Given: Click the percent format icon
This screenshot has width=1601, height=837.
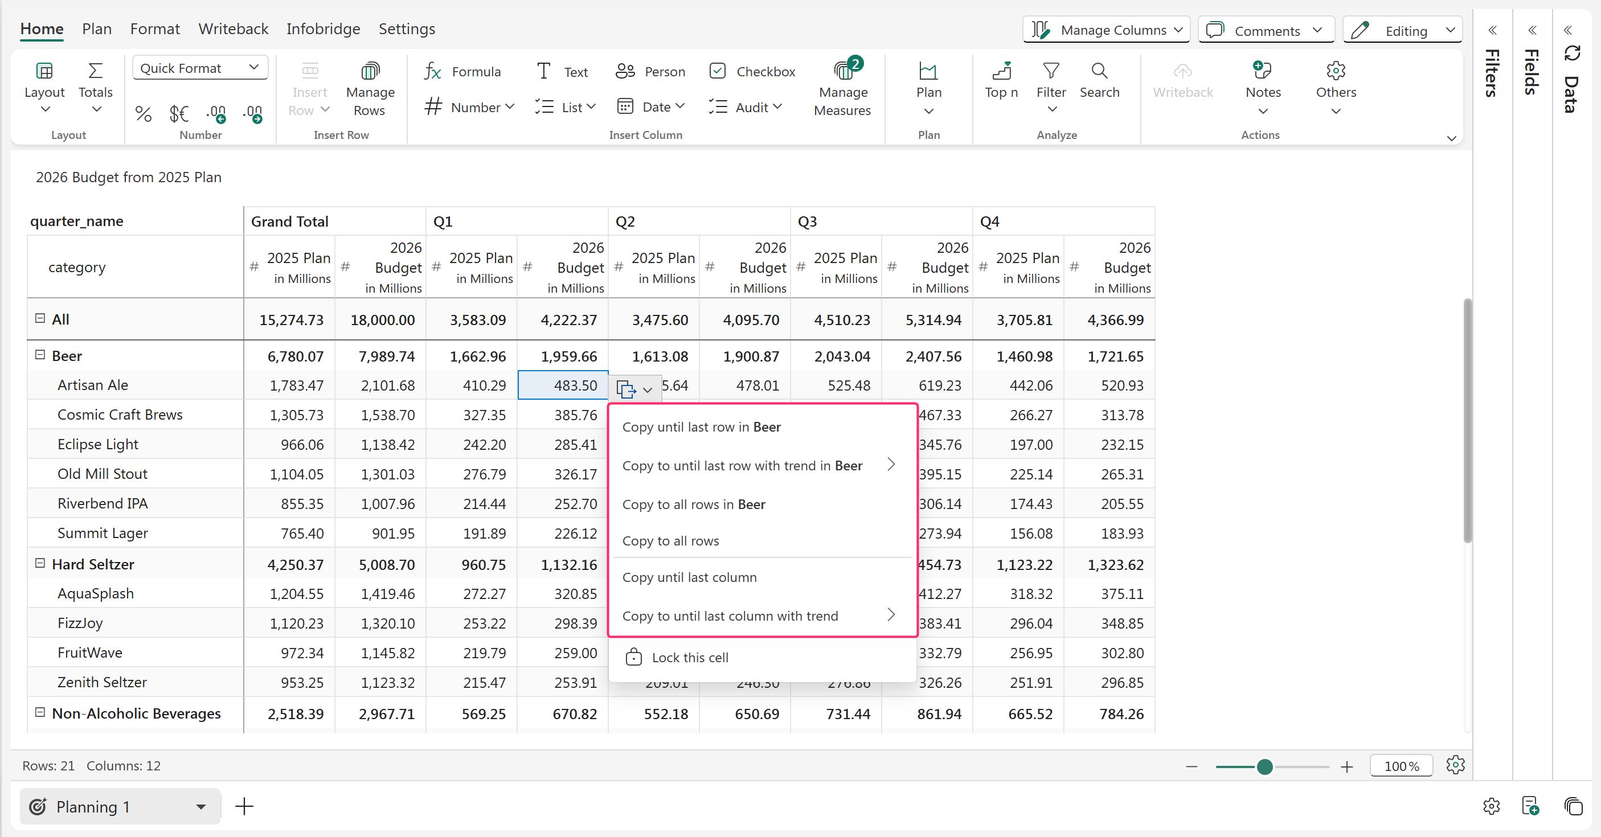Looking at the screenshot, I should (144, 114).
